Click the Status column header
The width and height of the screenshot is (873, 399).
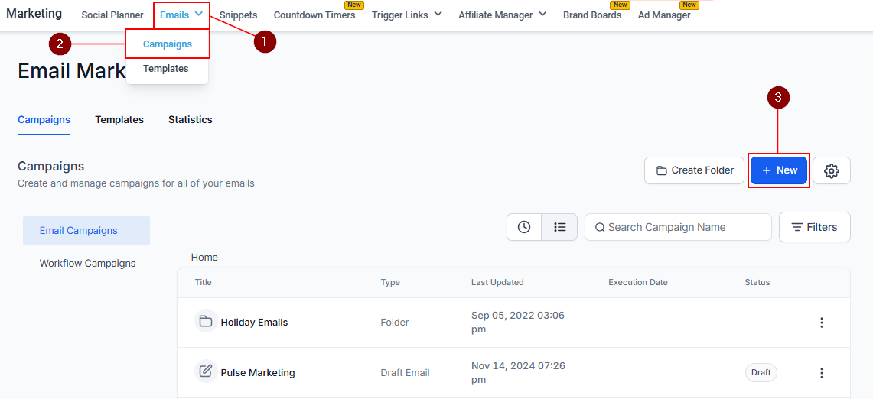point(757,282)
